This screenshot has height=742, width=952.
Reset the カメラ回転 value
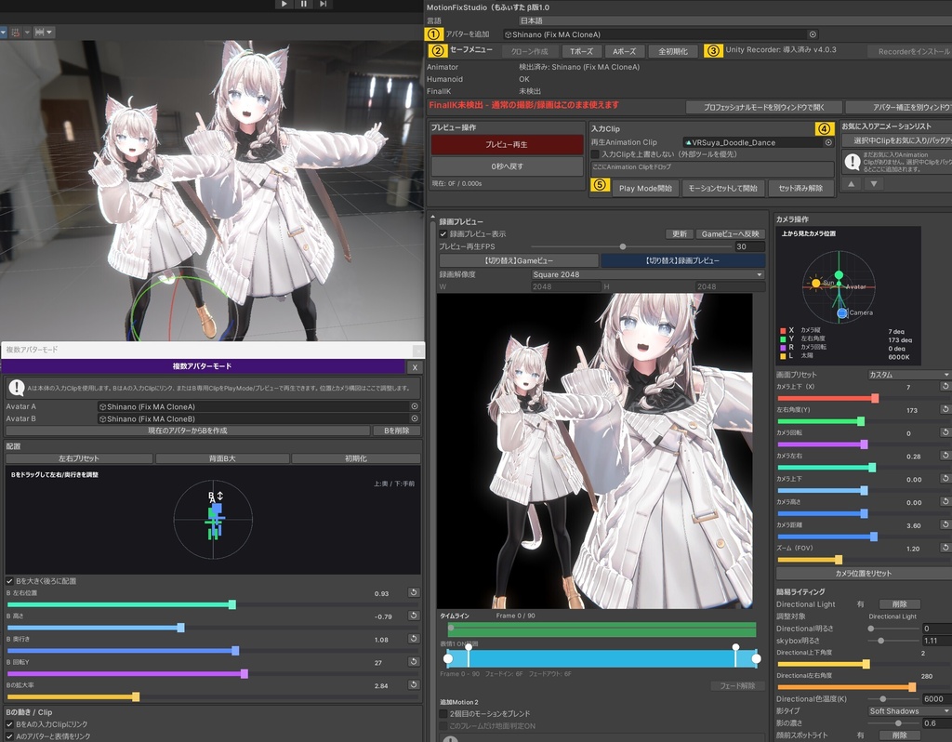pos(945,432)
